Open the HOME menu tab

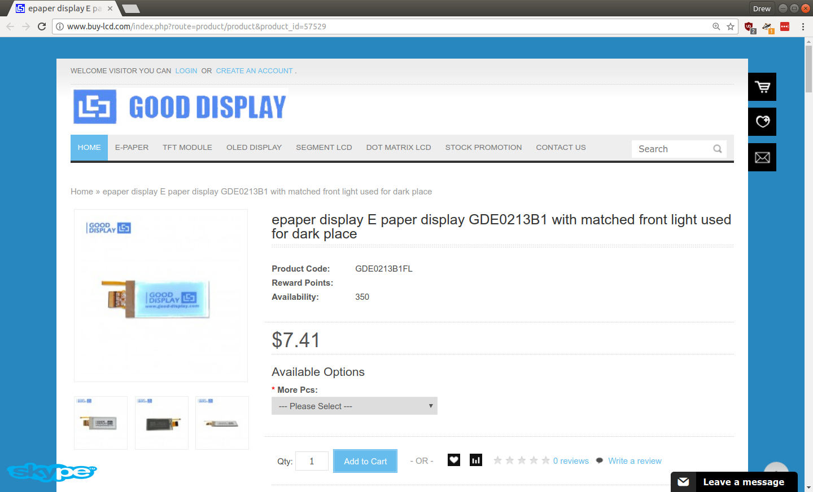[x=89, y=148]
